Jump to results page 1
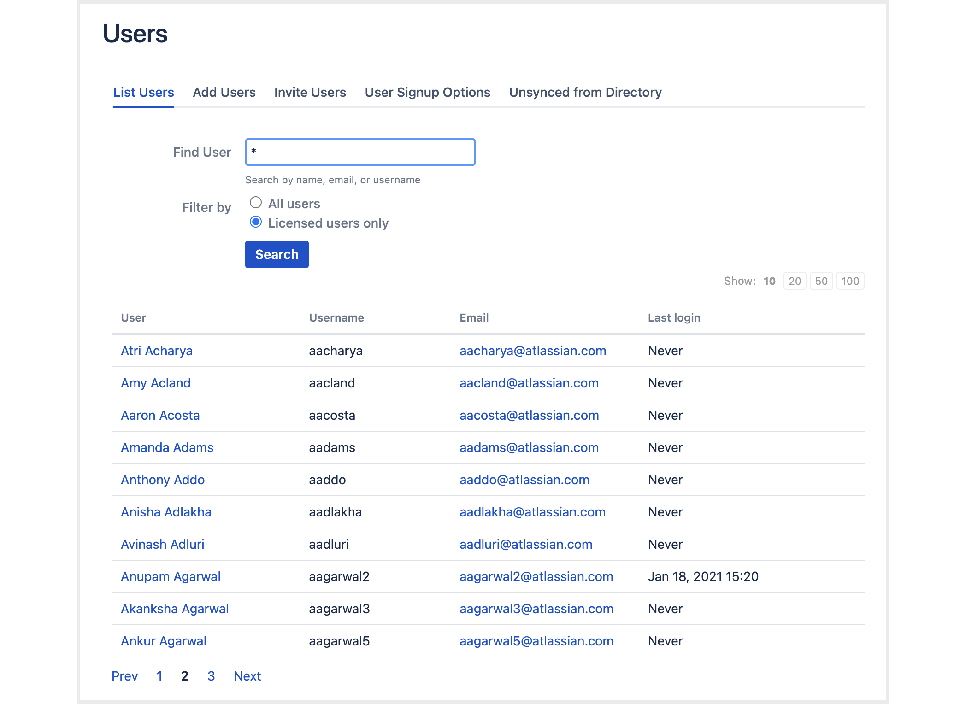Viewport: 966px width, 704px height. pos(159,676)
